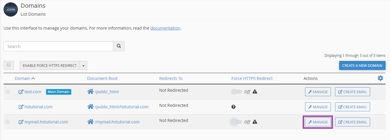Tick the checkbox for mymail.hstutorial.com row

coord(8,122)
